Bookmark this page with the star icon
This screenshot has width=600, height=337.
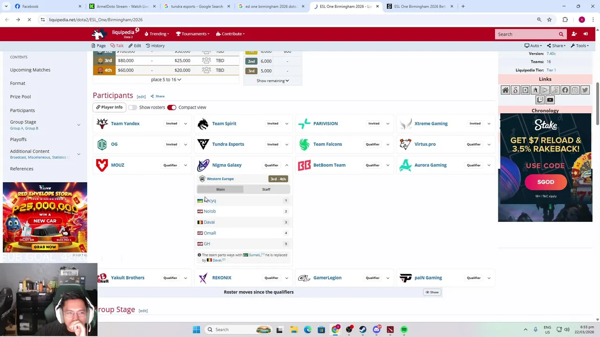(x=549, y=20)
